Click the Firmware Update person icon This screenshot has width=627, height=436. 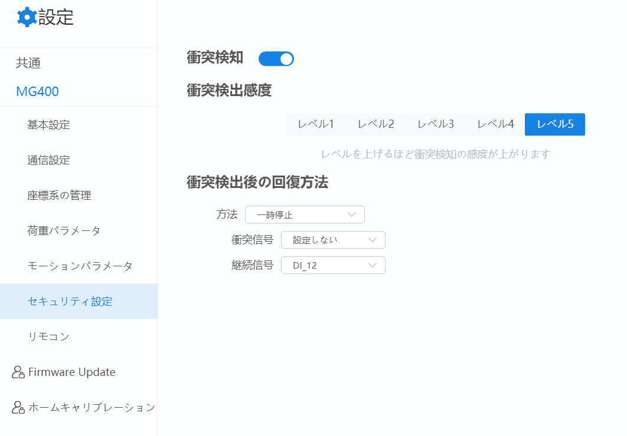click(18, 372)
